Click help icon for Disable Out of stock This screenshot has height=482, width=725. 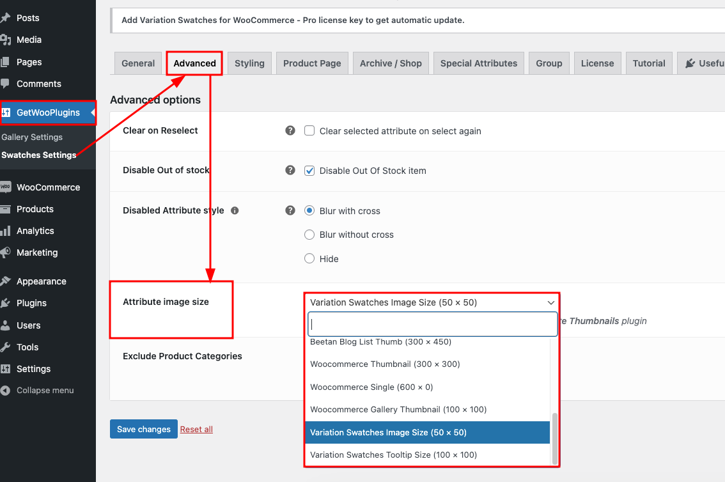pyautogui.click(x=290, y=171)
